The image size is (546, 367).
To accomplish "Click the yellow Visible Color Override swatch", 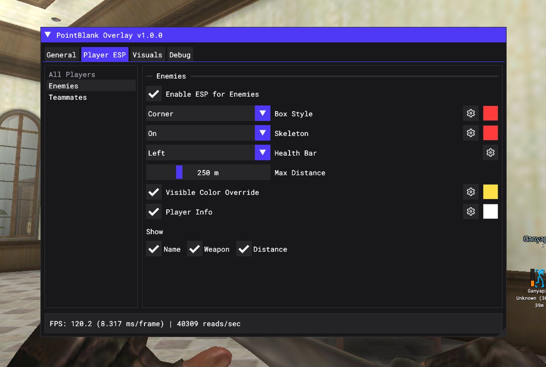I will point(491,192).
